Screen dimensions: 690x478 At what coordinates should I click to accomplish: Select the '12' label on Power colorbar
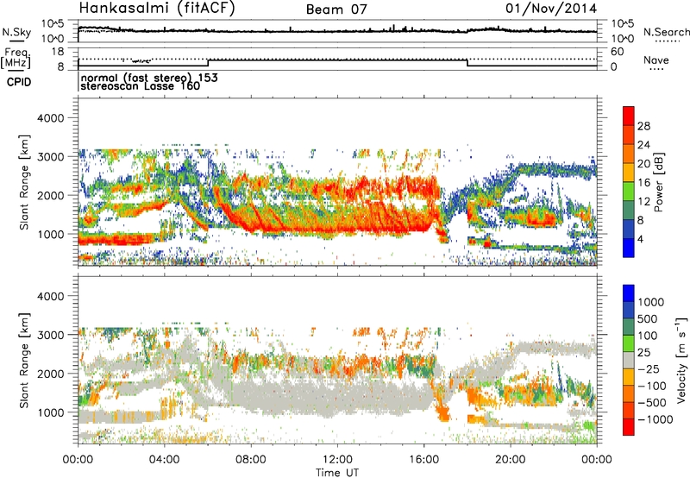pos(643,202)
